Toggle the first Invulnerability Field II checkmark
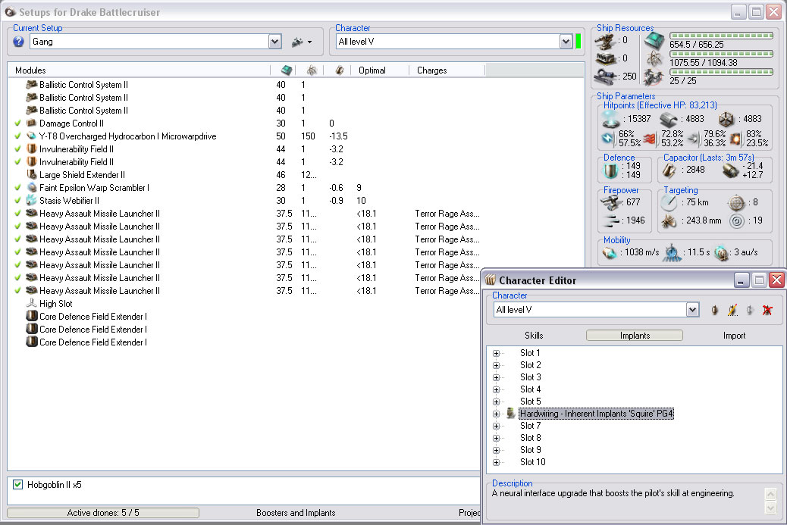Viewport: 787px width, 525px height. point(17,149)
